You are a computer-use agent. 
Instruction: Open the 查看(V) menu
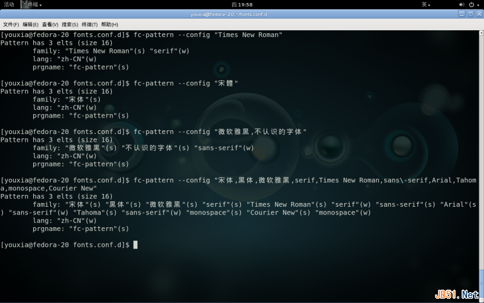50,24
